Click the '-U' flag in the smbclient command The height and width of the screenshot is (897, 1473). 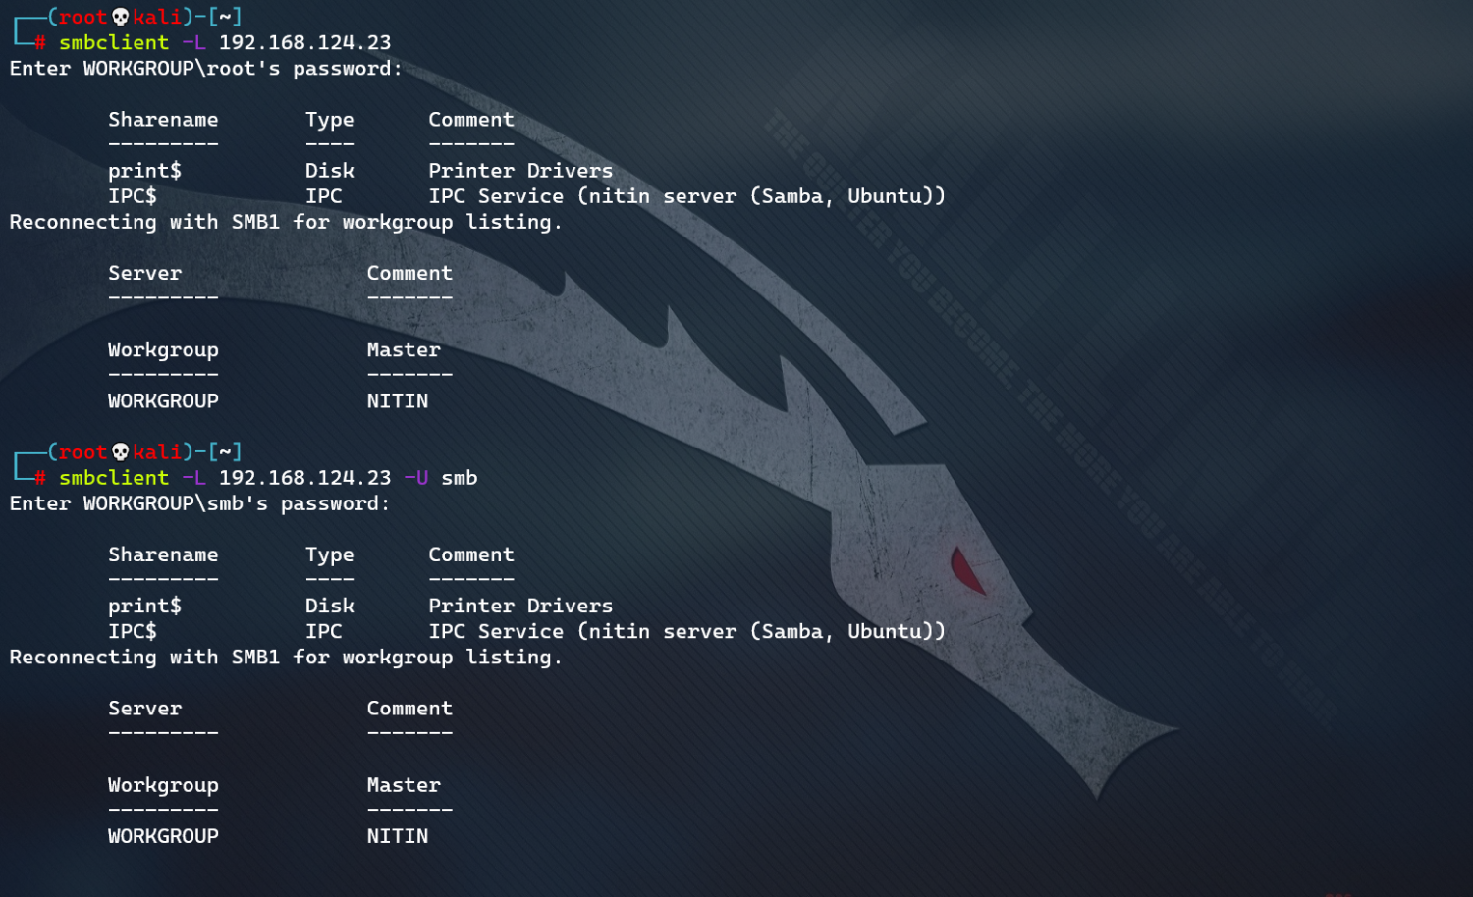(x=416, y=478)
